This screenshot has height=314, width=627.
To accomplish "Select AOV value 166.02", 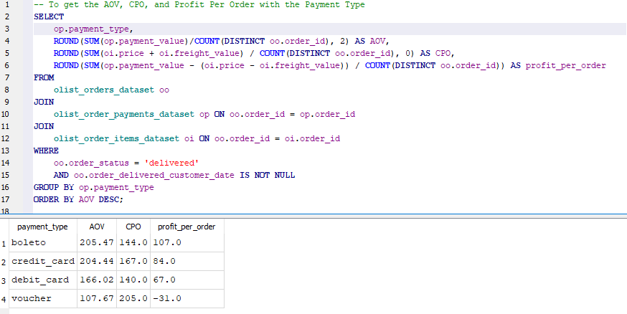I will tap(97, 280).
